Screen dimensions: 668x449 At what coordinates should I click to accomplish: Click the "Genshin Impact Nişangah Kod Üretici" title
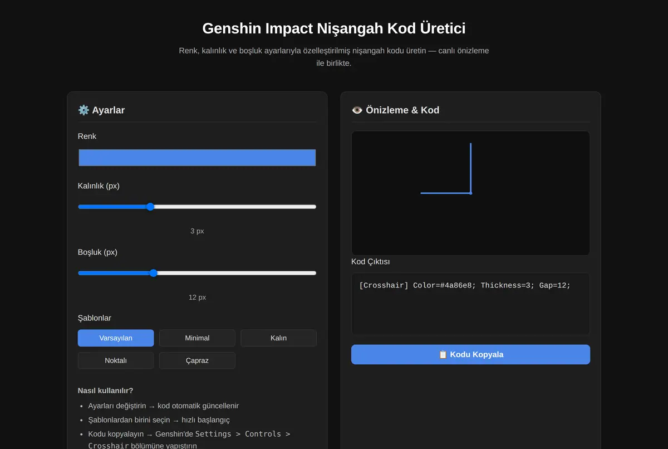pyautogui.click(x=334, y=28)
